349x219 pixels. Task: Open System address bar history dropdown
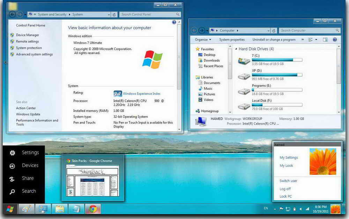click(109, 15)
